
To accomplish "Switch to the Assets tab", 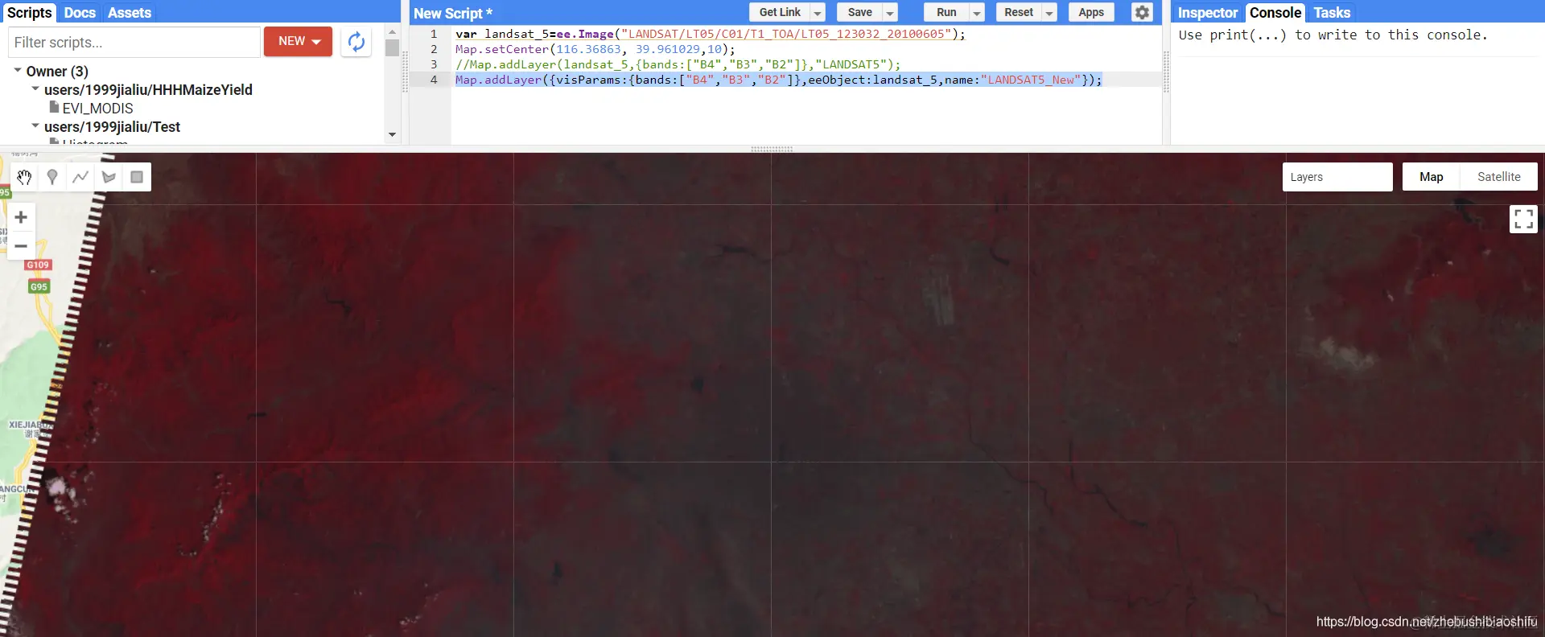I will 130,13.
